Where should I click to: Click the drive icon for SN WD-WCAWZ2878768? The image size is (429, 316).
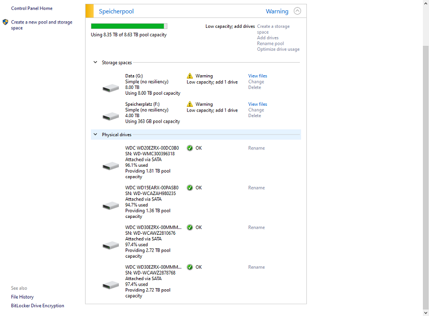(x=111, y=285)
